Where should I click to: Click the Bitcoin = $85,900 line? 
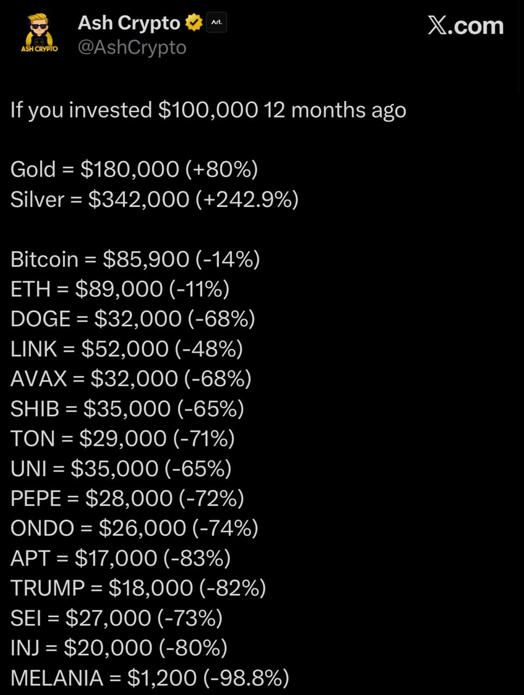click(x=135, y=259)
